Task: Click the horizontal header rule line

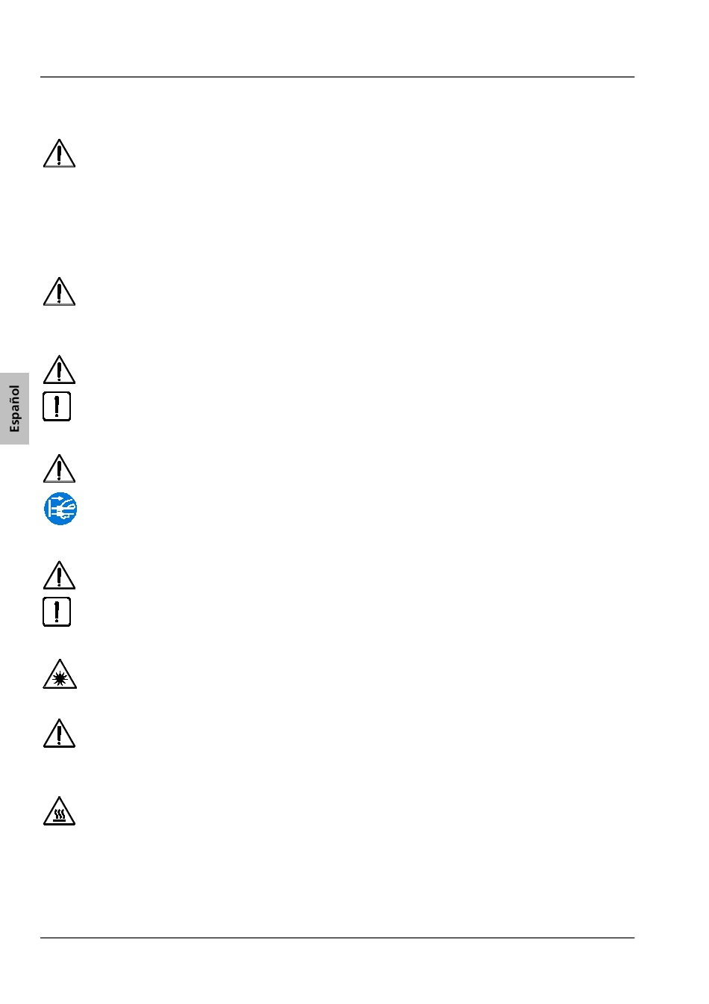Action: click(337, 77)
